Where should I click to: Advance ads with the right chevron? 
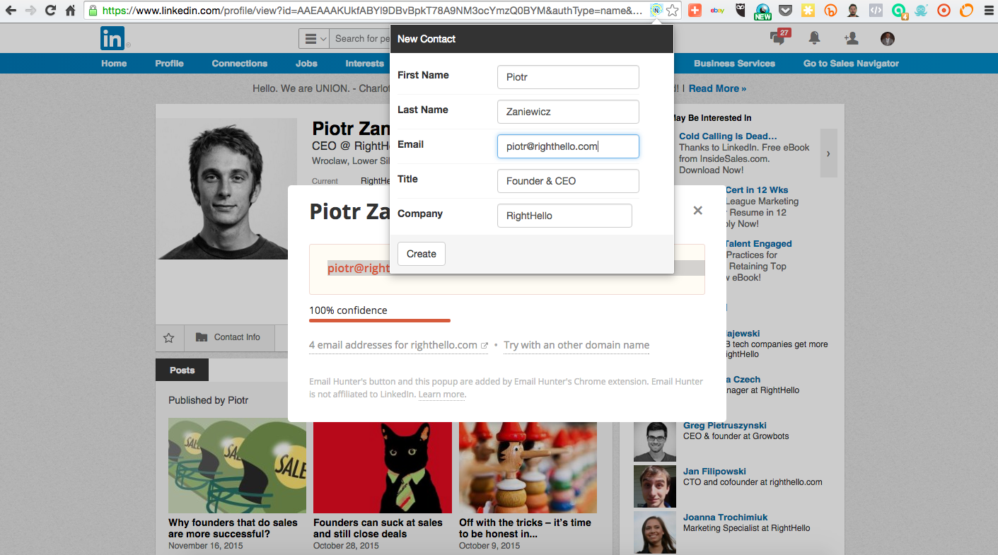click(828, 153)
